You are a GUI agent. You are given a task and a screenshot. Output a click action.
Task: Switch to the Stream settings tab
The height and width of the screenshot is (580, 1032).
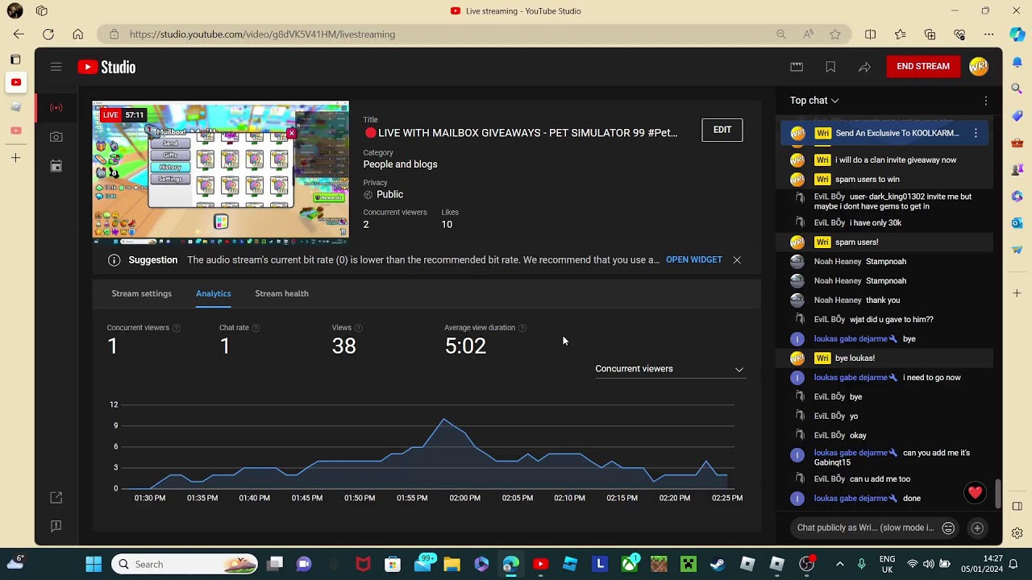(141, 294)
